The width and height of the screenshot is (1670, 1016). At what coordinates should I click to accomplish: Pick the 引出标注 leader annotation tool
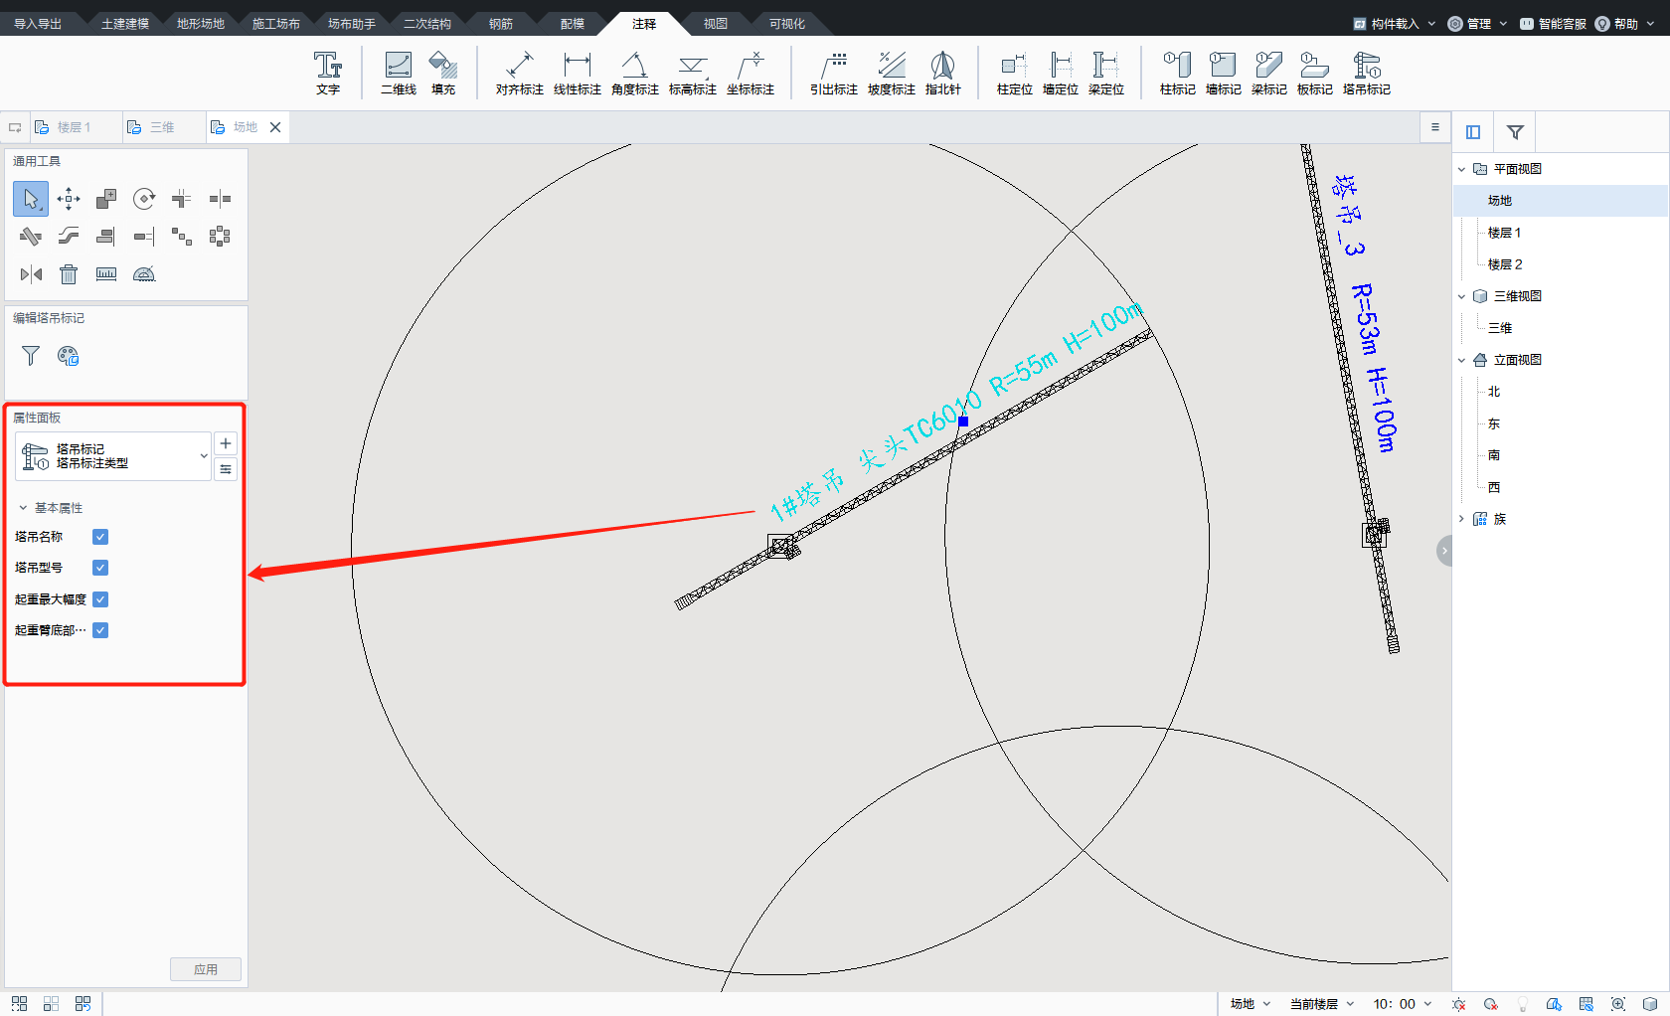833,74
